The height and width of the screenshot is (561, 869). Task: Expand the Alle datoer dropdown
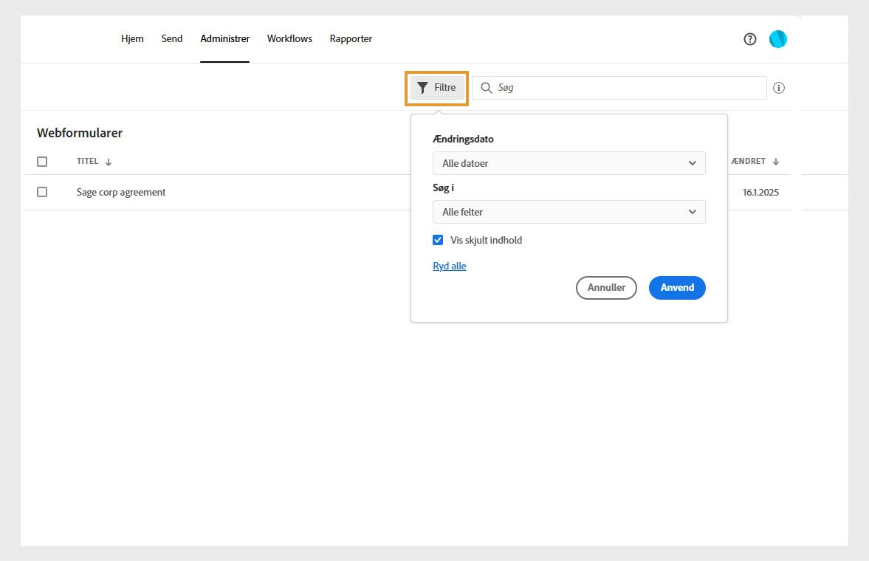point(569,163)
